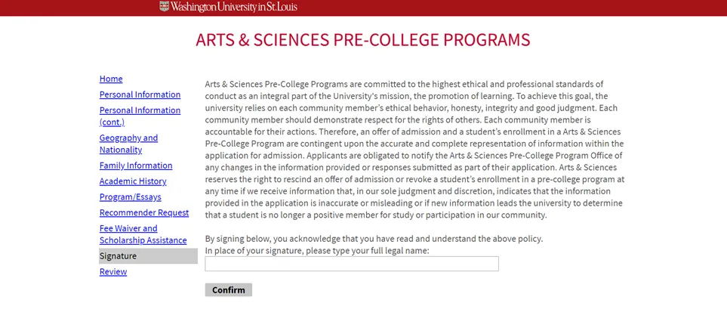Click the ethical standards policy paragraph
The height and width of the screenshot is (328, 727).
(x=414, y=149)
